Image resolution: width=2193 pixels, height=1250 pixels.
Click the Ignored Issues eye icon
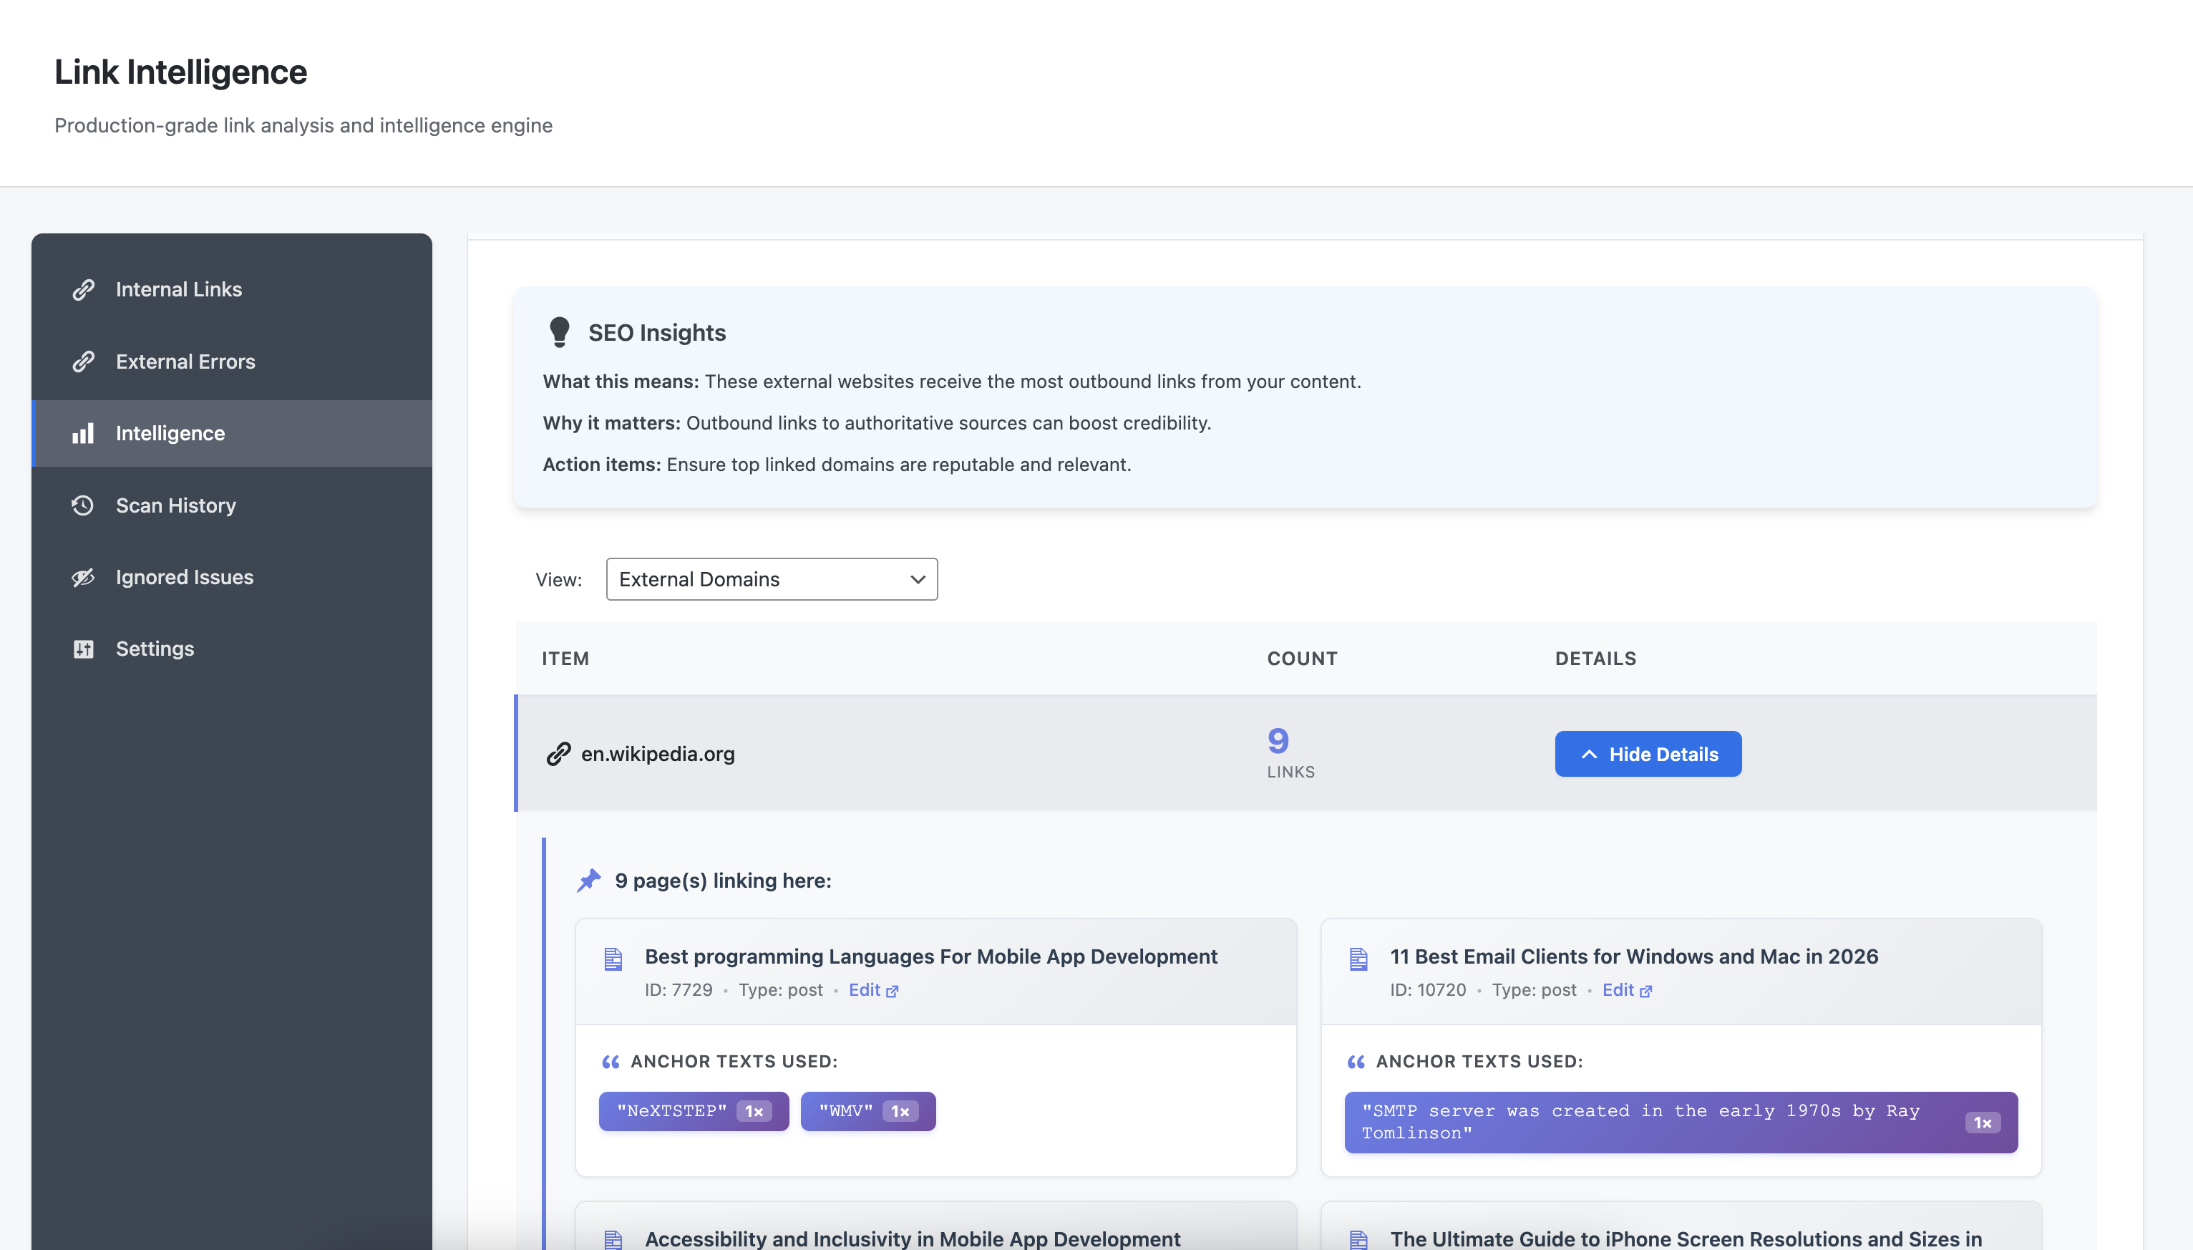(x=83, y=577)
